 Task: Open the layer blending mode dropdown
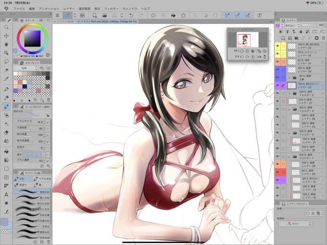click(x=292, y=25)
